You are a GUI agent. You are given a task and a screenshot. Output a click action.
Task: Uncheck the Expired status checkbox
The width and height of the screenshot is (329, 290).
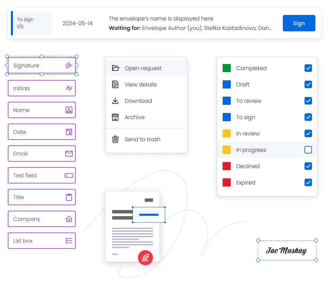[x=308, y=182]
